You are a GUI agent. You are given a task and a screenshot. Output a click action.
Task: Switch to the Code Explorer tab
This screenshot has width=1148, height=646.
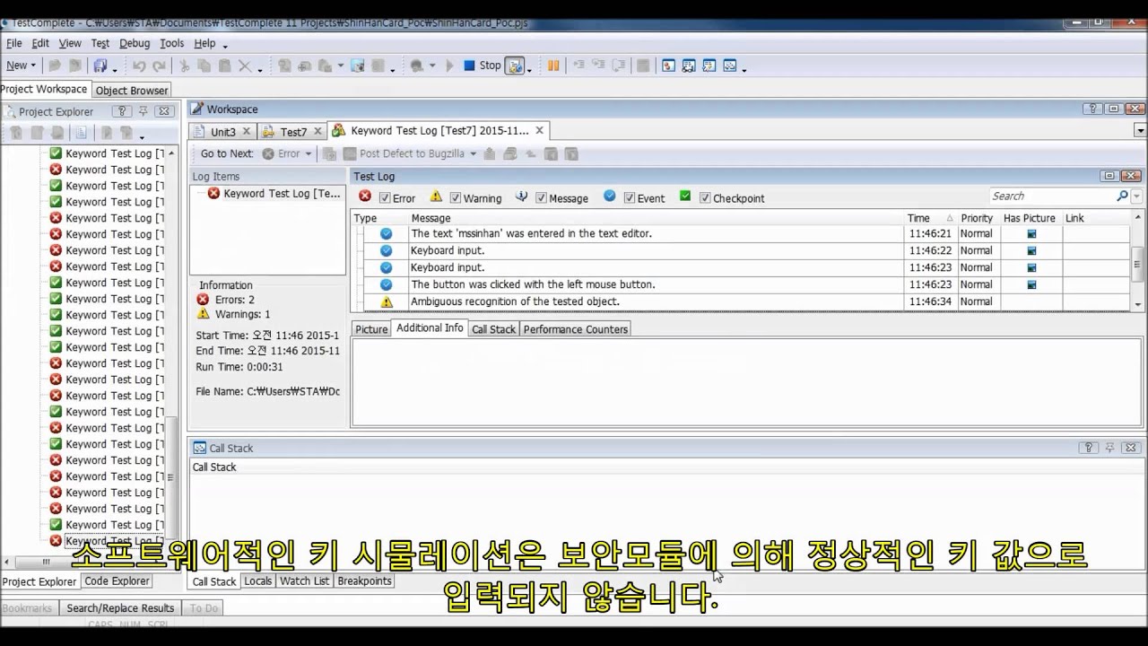click(117, 581)
